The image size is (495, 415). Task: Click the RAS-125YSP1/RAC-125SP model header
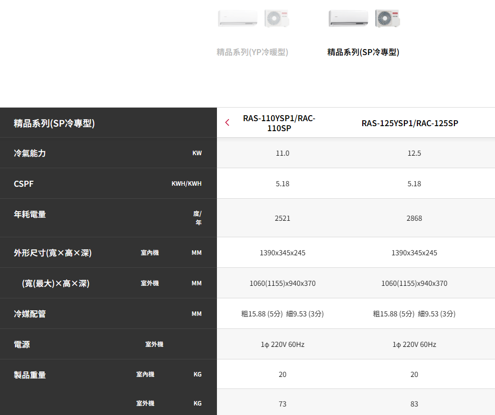click(x=410, y=123)
